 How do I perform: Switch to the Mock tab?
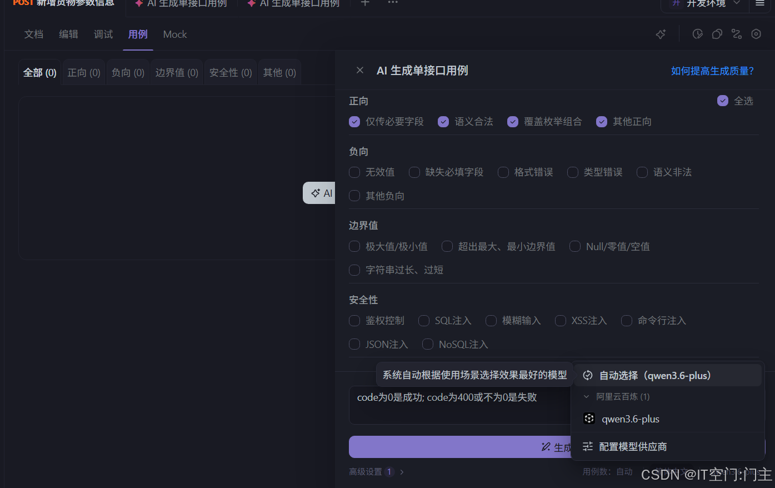[x=175, y=34]
